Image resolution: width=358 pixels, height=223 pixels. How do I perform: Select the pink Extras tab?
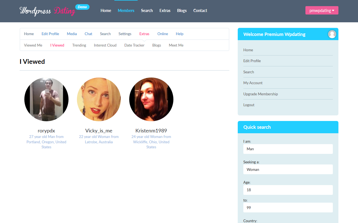click(x=144, y=34)
